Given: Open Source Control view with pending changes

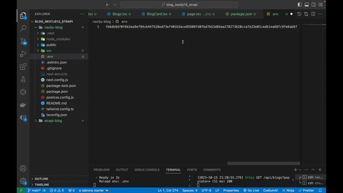Looking at the screenshot, I should click(23, 41).
